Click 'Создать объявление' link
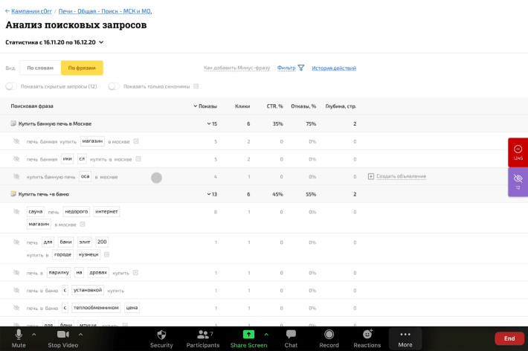Screen dimensions: 528x351 [401, 176]
